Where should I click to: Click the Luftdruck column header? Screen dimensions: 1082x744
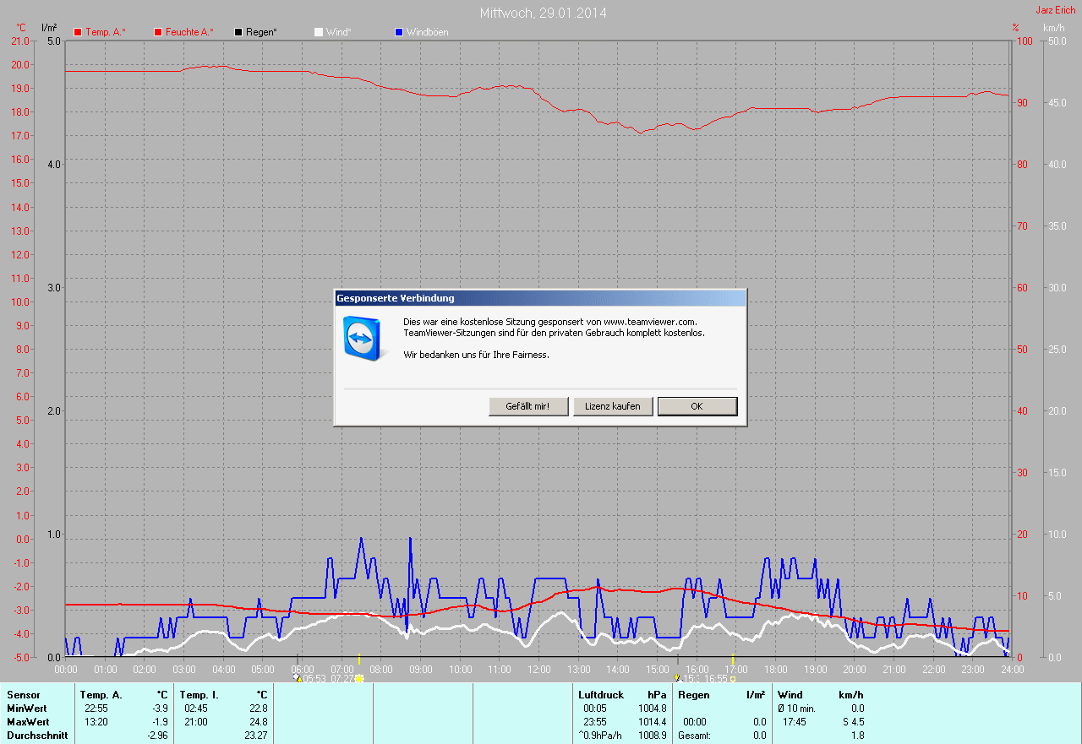tap(601, 695)
